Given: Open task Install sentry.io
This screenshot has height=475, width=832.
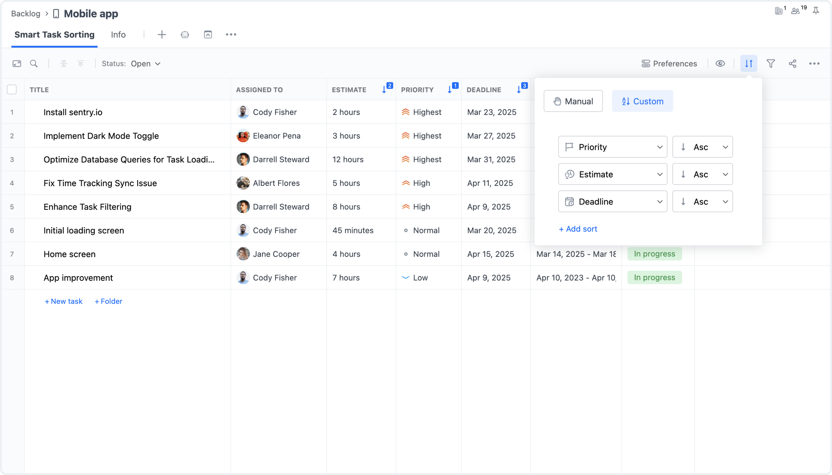Looking at the screenshot, I should tap(73, 112).
